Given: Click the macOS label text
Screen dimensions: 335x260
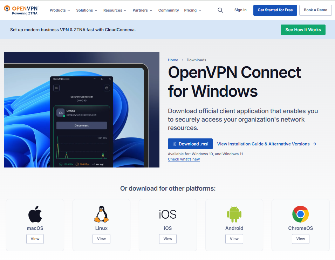Looking at the screenshot, I should click(35, 228).
